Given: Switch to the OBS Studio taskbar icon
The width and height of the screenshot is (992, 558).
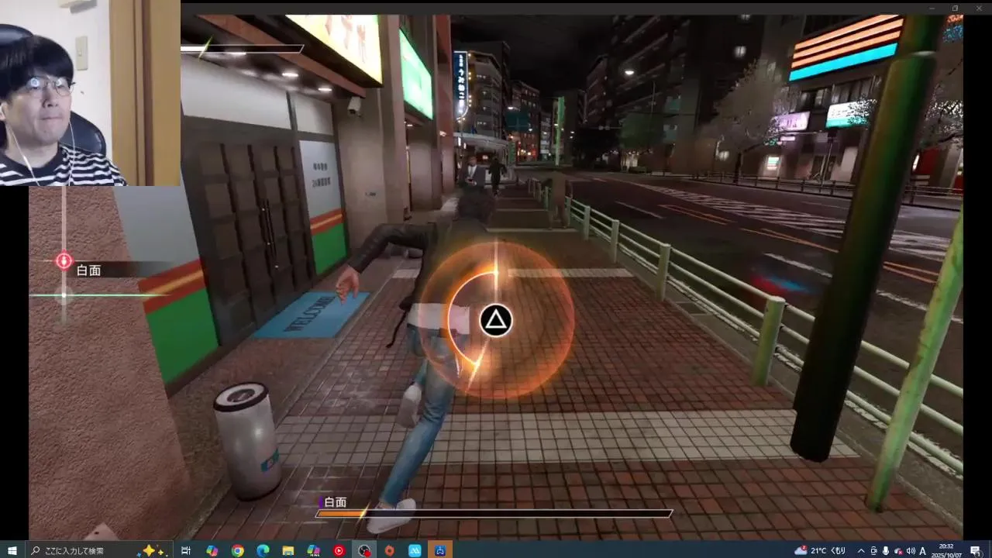Looking at the screenshot, I should point(363,550).
